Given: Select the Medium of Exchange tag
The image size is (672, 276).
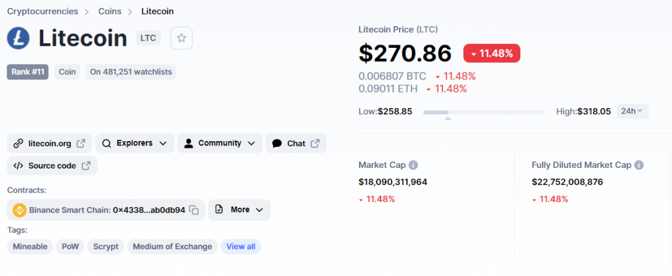Looking at the screenshot, I should (172, 246).
